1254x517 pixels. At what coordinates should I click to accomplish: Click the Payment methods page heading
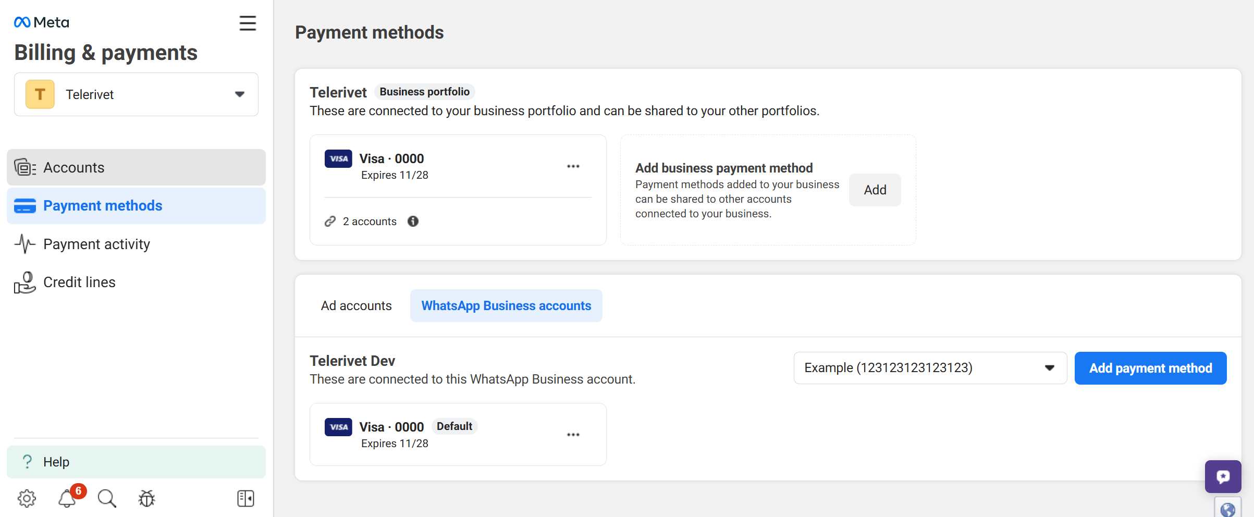pyautogui.click(x=370, y=32)
